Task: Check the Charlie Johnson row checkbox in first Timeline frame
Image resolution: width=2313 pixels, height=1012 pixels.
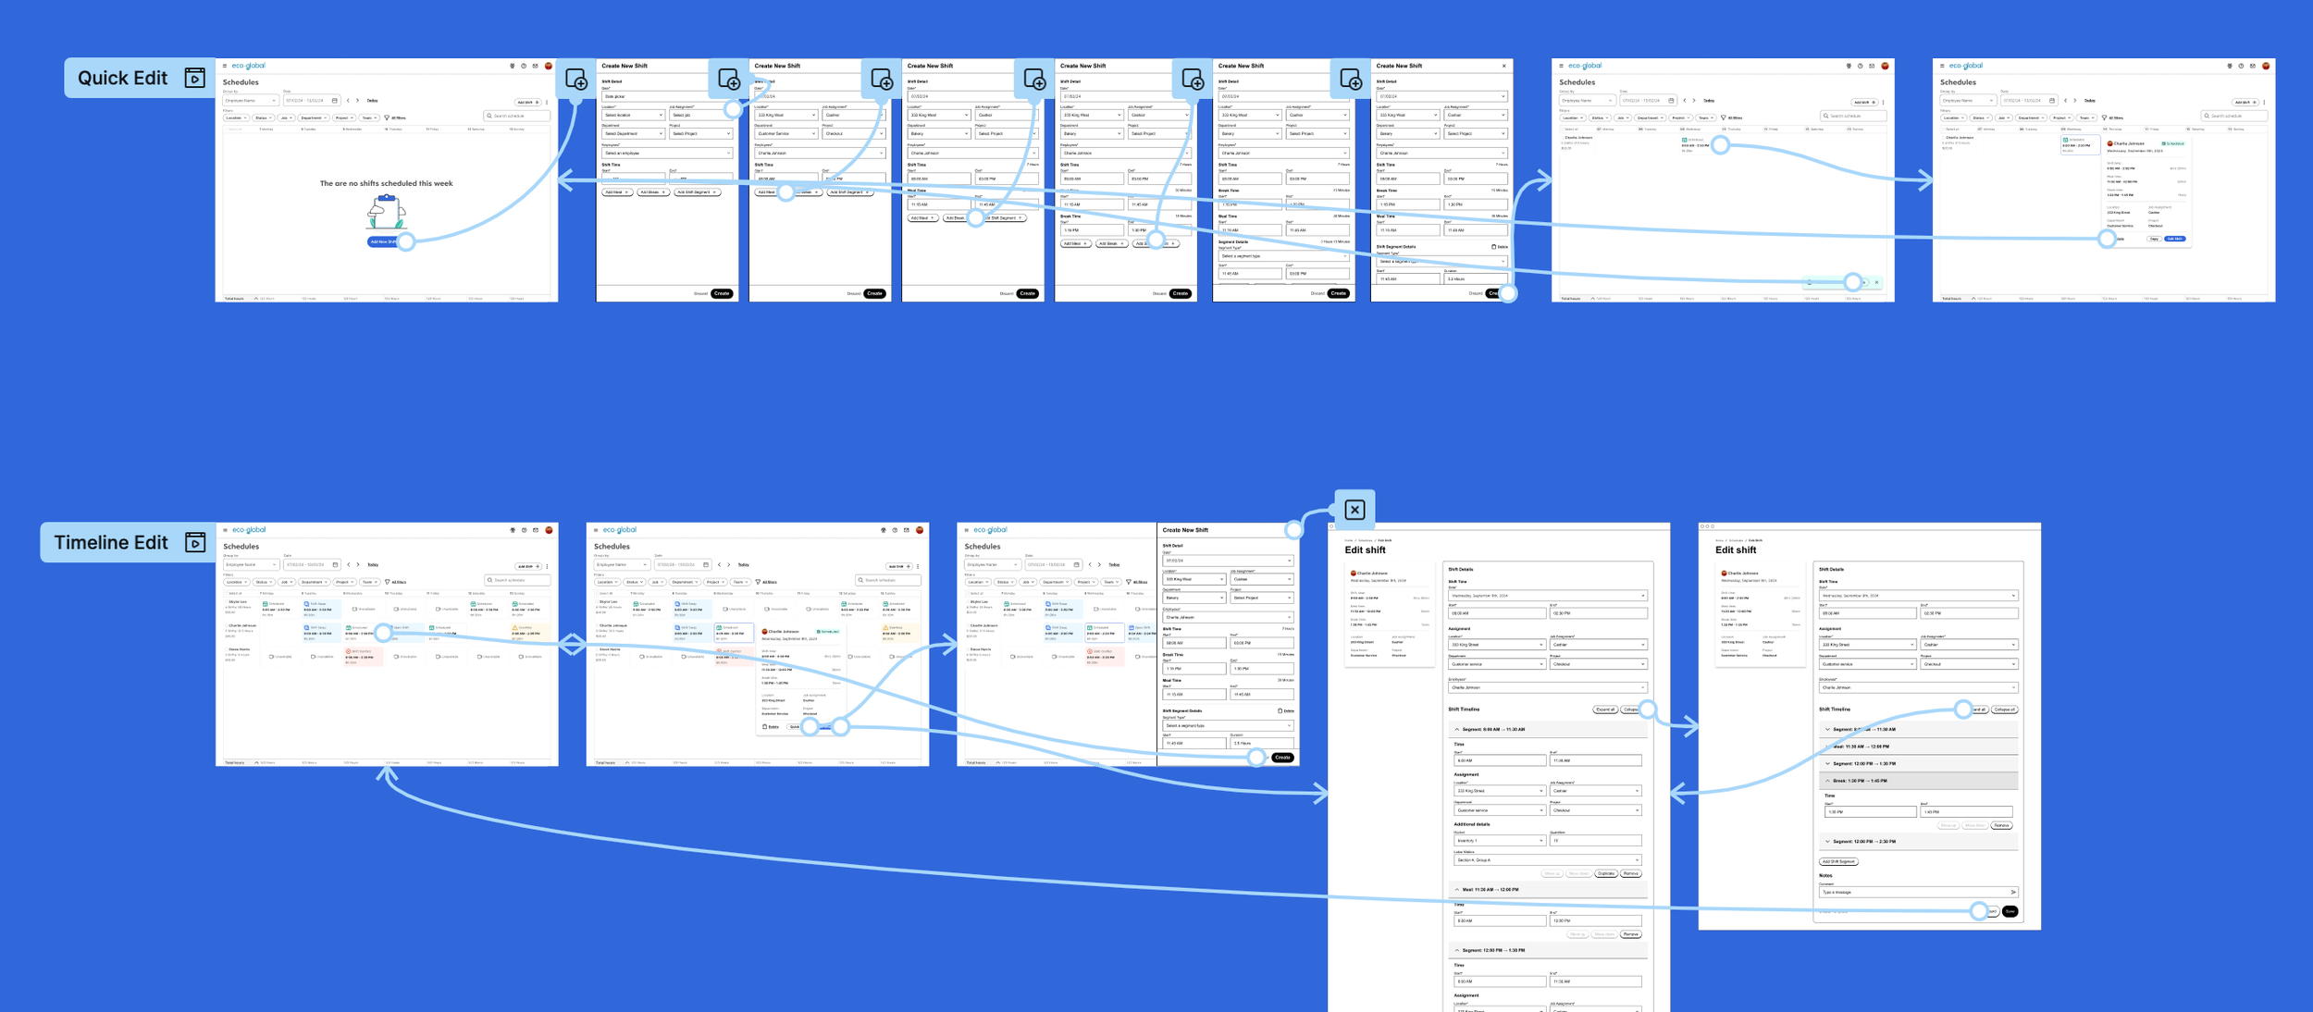Action: coord(227,625)
